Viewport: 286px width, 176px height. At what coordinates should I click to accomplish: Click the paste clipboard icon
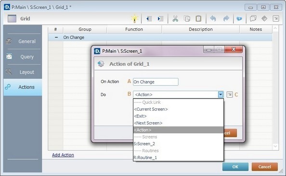point(198,19)
